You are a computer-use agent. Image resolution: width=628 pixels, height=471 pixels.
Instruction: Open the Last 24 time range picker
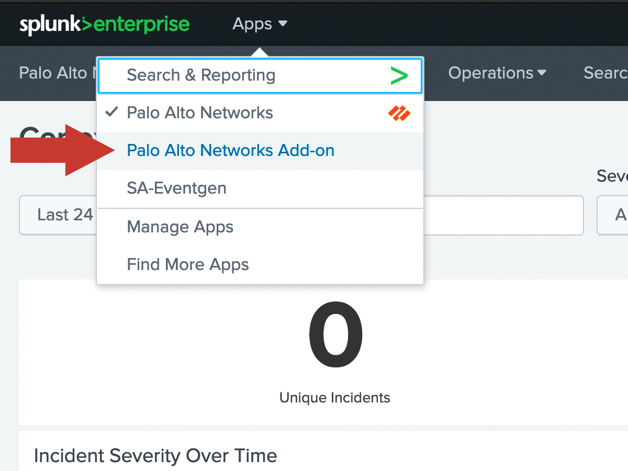point(58,215)
